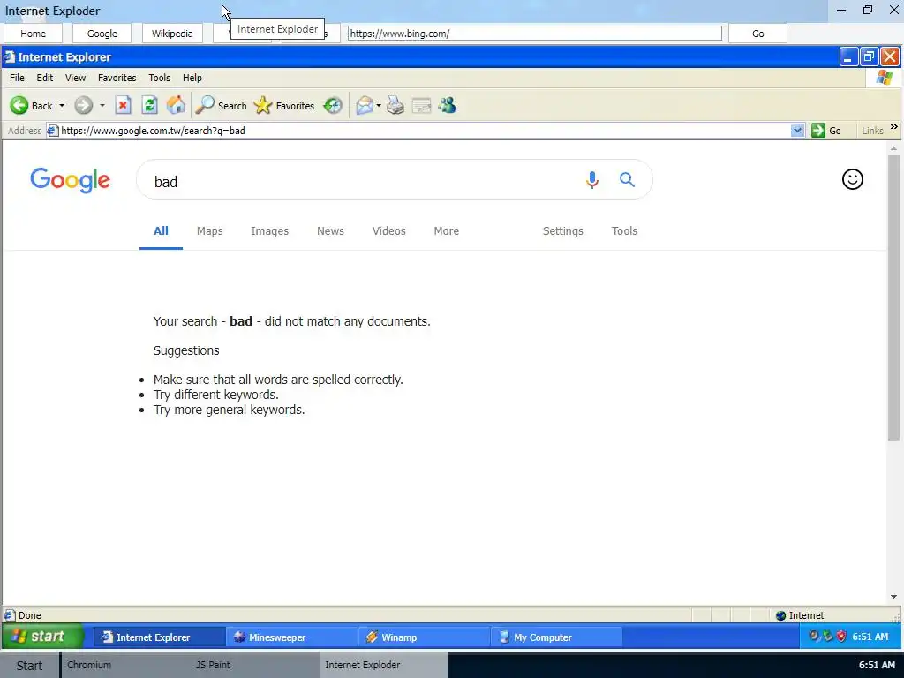
Task: Open the Favorites menu in menu bar
Action: [117, 78]
